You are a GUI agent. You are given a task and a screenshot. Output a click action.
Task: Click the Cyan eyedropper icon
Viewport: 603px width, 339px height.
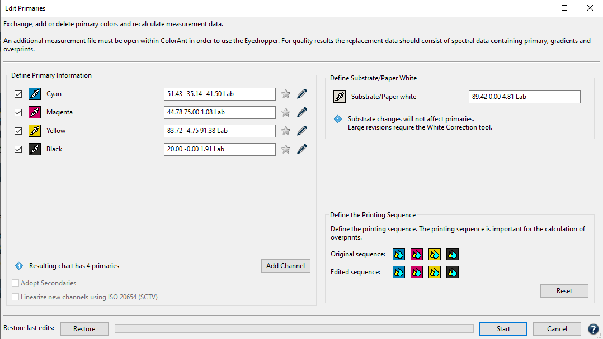coord(35,94)
